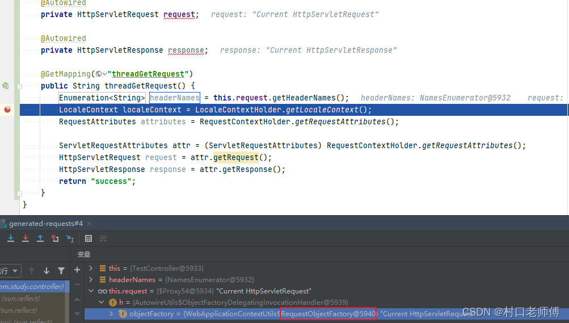Click the Step Out debugger icon
The image size is (569, 323).
click(x=40, y=238)
